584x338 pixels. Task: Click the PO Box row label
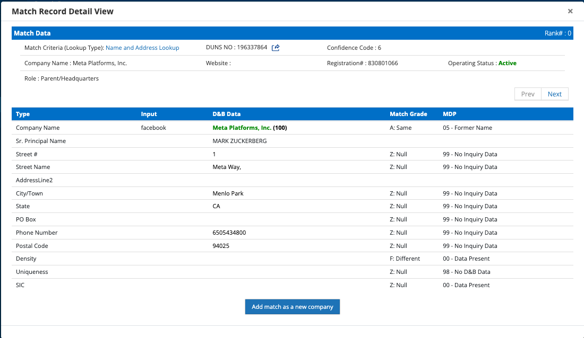click(26, 219)
